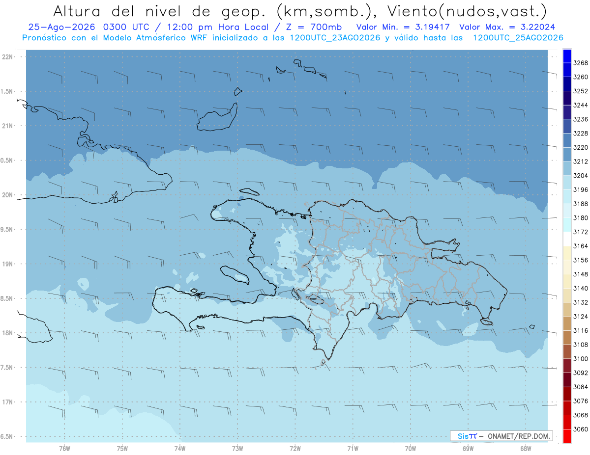Screen dimensions: 590x455
Task: Click the 1.5N latitude axis label
Action: coord(7,91)
